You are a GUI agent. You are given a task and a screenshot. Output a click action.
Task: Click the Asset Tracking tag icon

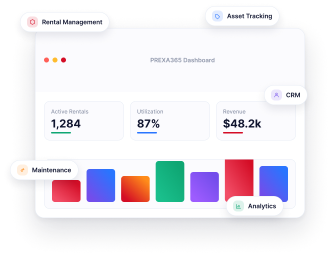click(x=217, y=16)
